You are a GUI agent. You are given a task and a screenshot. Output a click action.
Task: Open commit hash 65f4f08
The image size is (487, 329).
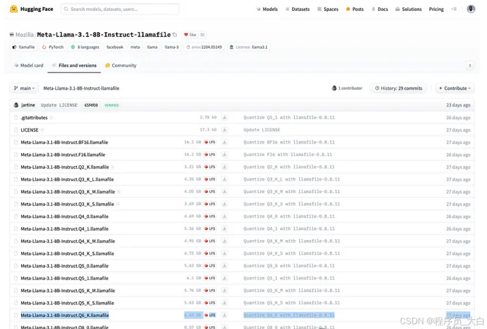pyautogui.click(x=91, y=105)
